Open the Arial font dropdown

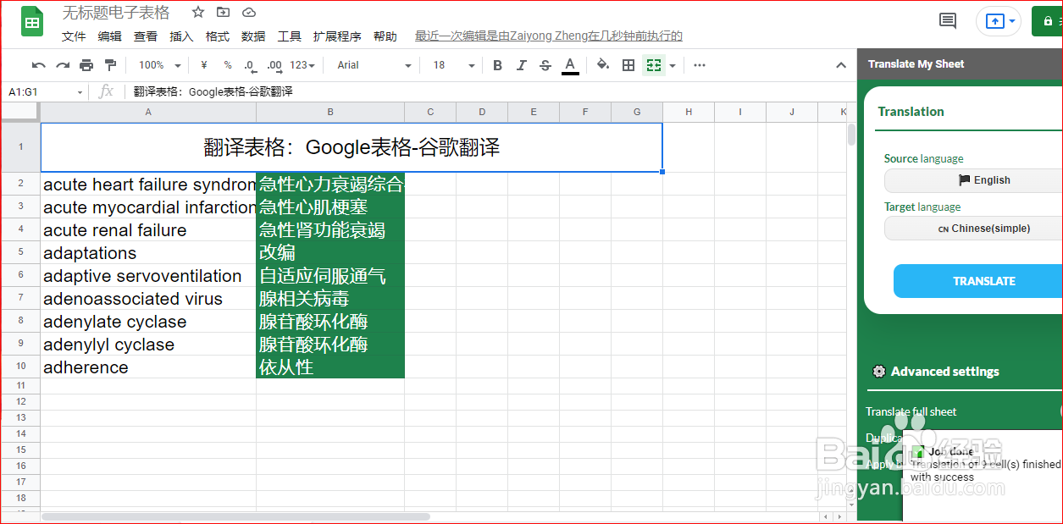click(x=374, y=65)
